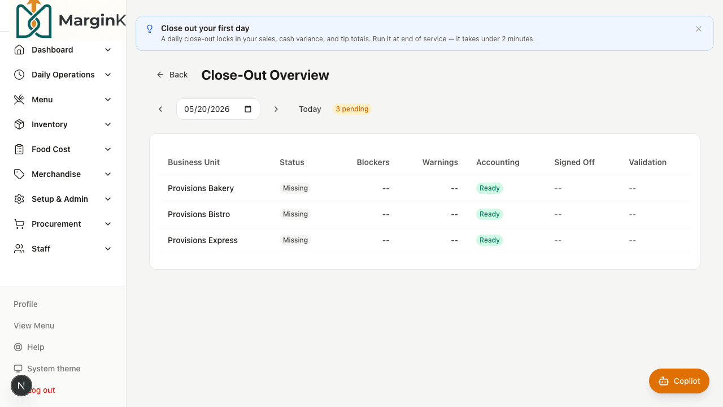Click the Warnings column header
The width and height of the screenshot is (723, 407).
(440, 162)
